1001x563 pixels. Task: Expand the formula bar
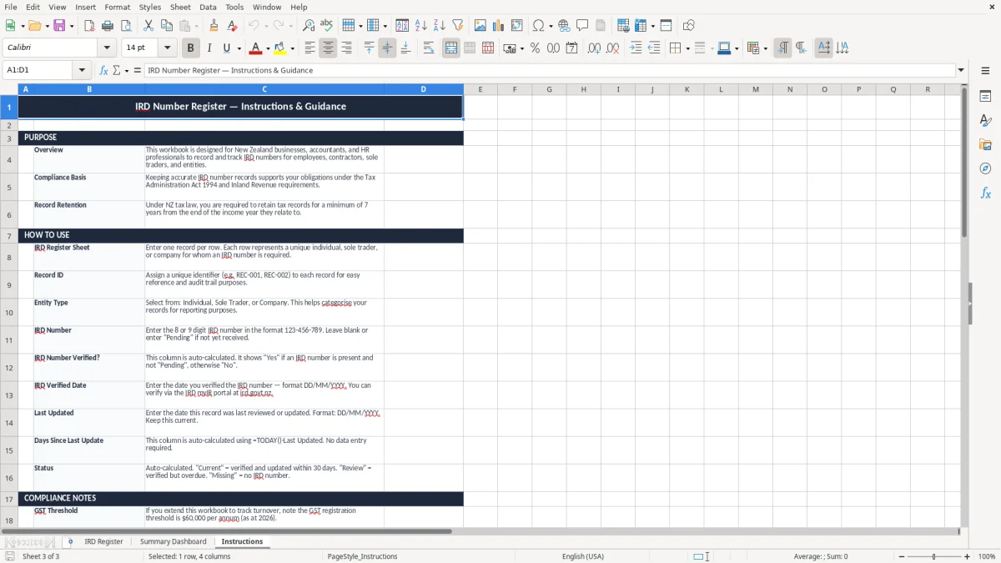(x=961, y=70)
